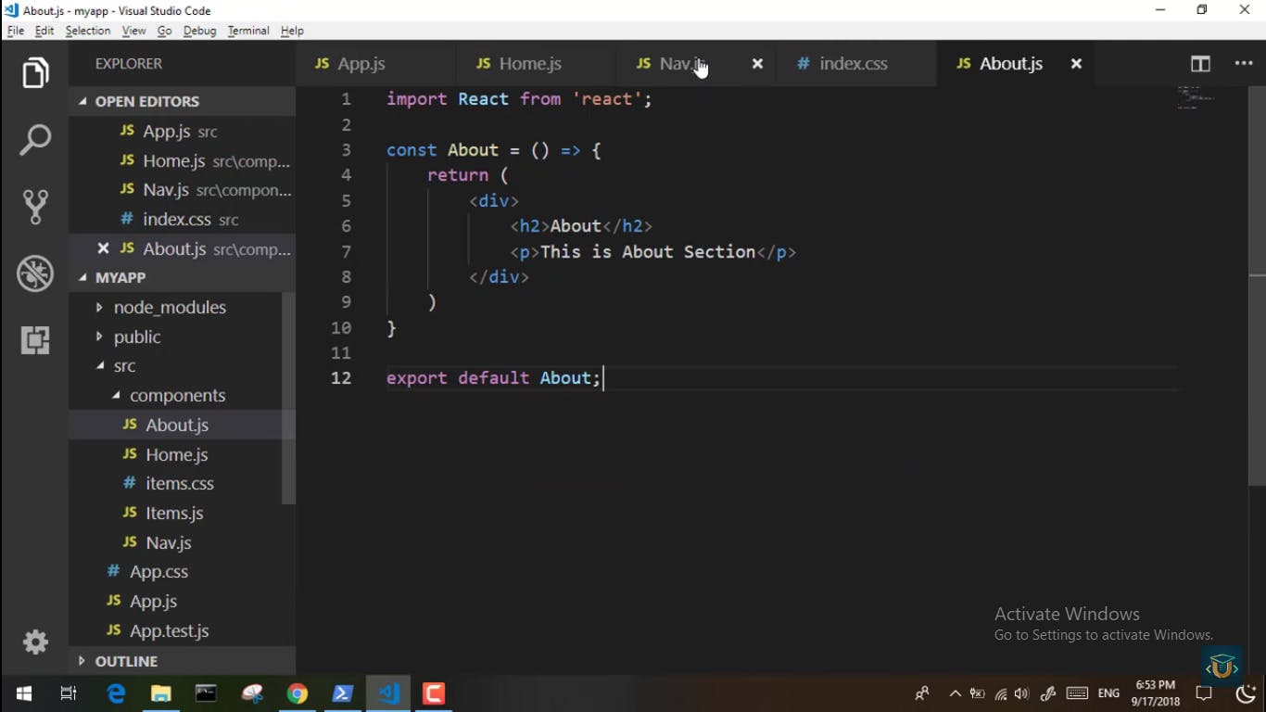Screen dimensions: 1266x712
Task: Open the network tray icon
Action: click(1001, 693)
